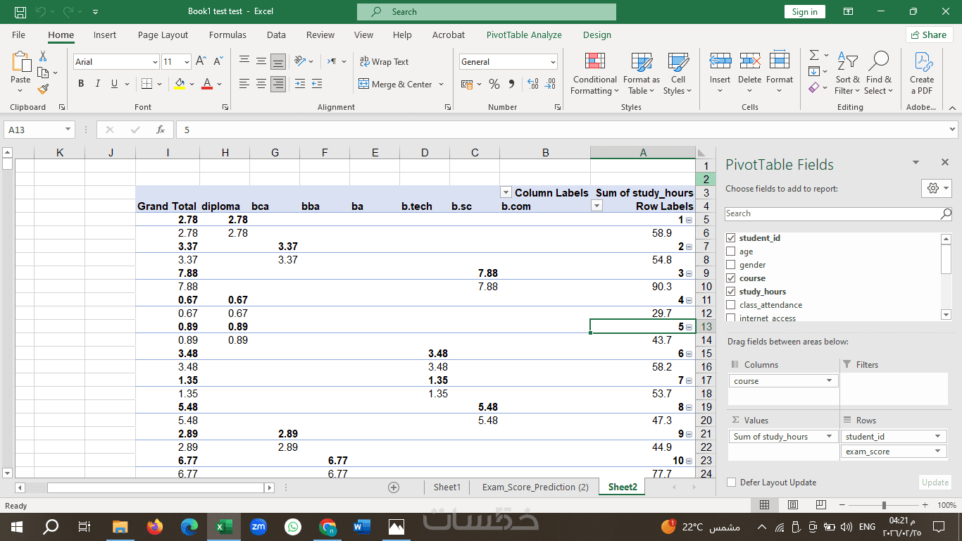Open Cell Styles gallery
Image resolution: width=962 pixels, height=541 pixels.
tap(677, 73)
